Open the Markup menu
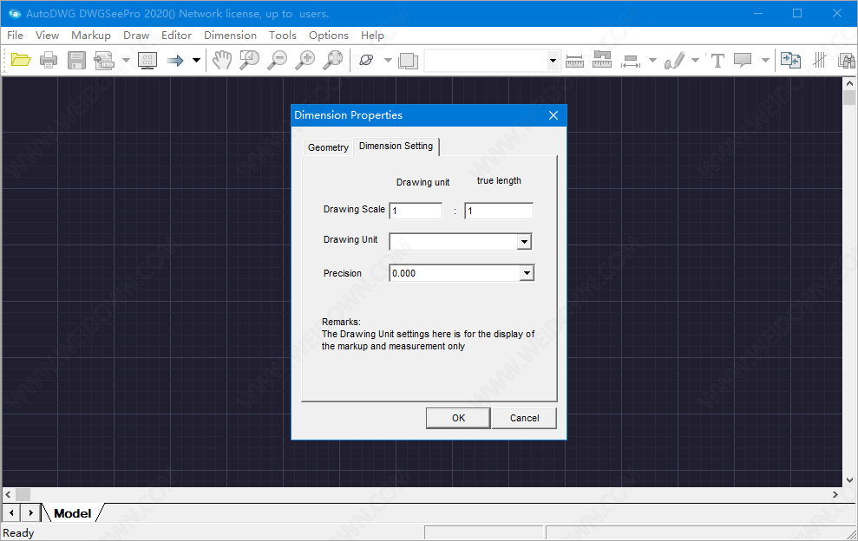This screenshot has width=858, height=541. coord(91,36)
